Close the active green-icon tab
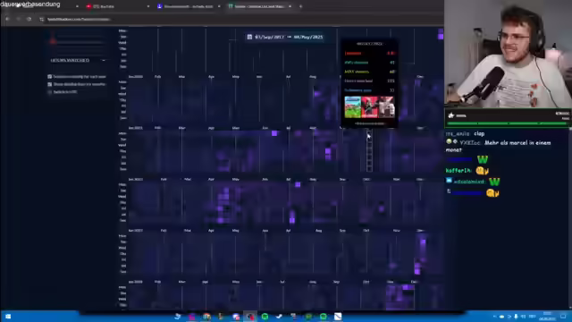 tap(290, 6)
